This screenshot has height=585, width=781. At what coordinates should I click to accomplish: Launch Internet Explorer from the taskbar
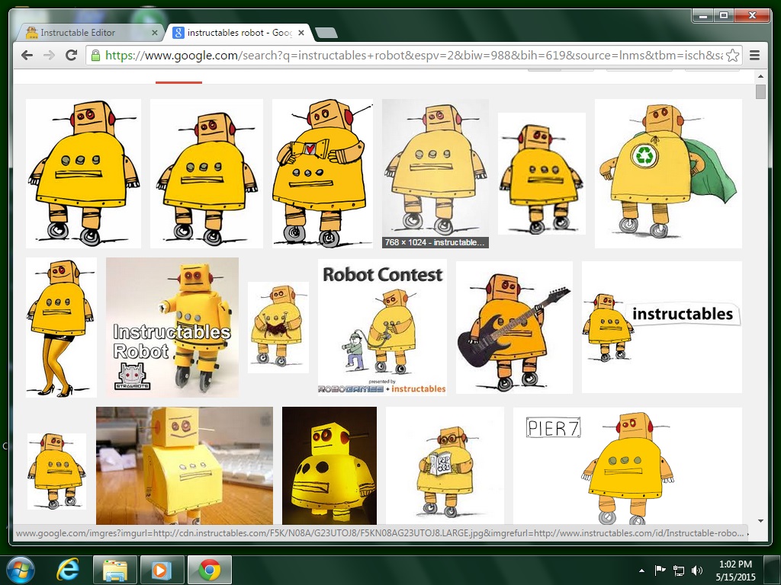[67, 569]
